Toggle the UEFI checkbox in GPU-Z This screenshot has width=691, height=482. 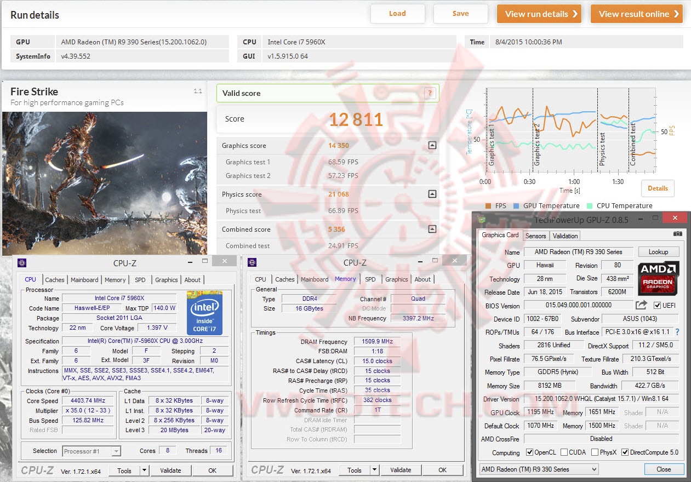tap(657, 306)
